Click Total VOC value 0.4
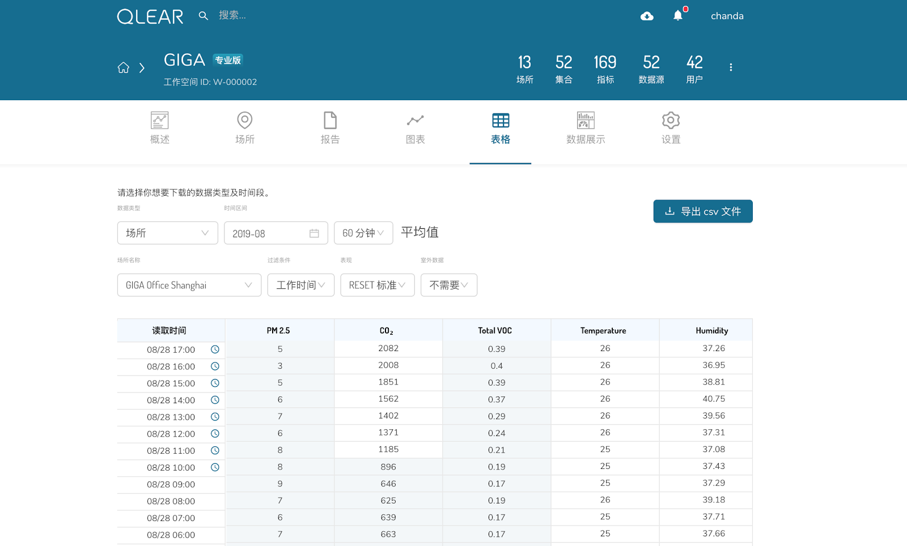Screen dimensions: 907x546 (x=497, y=366)
